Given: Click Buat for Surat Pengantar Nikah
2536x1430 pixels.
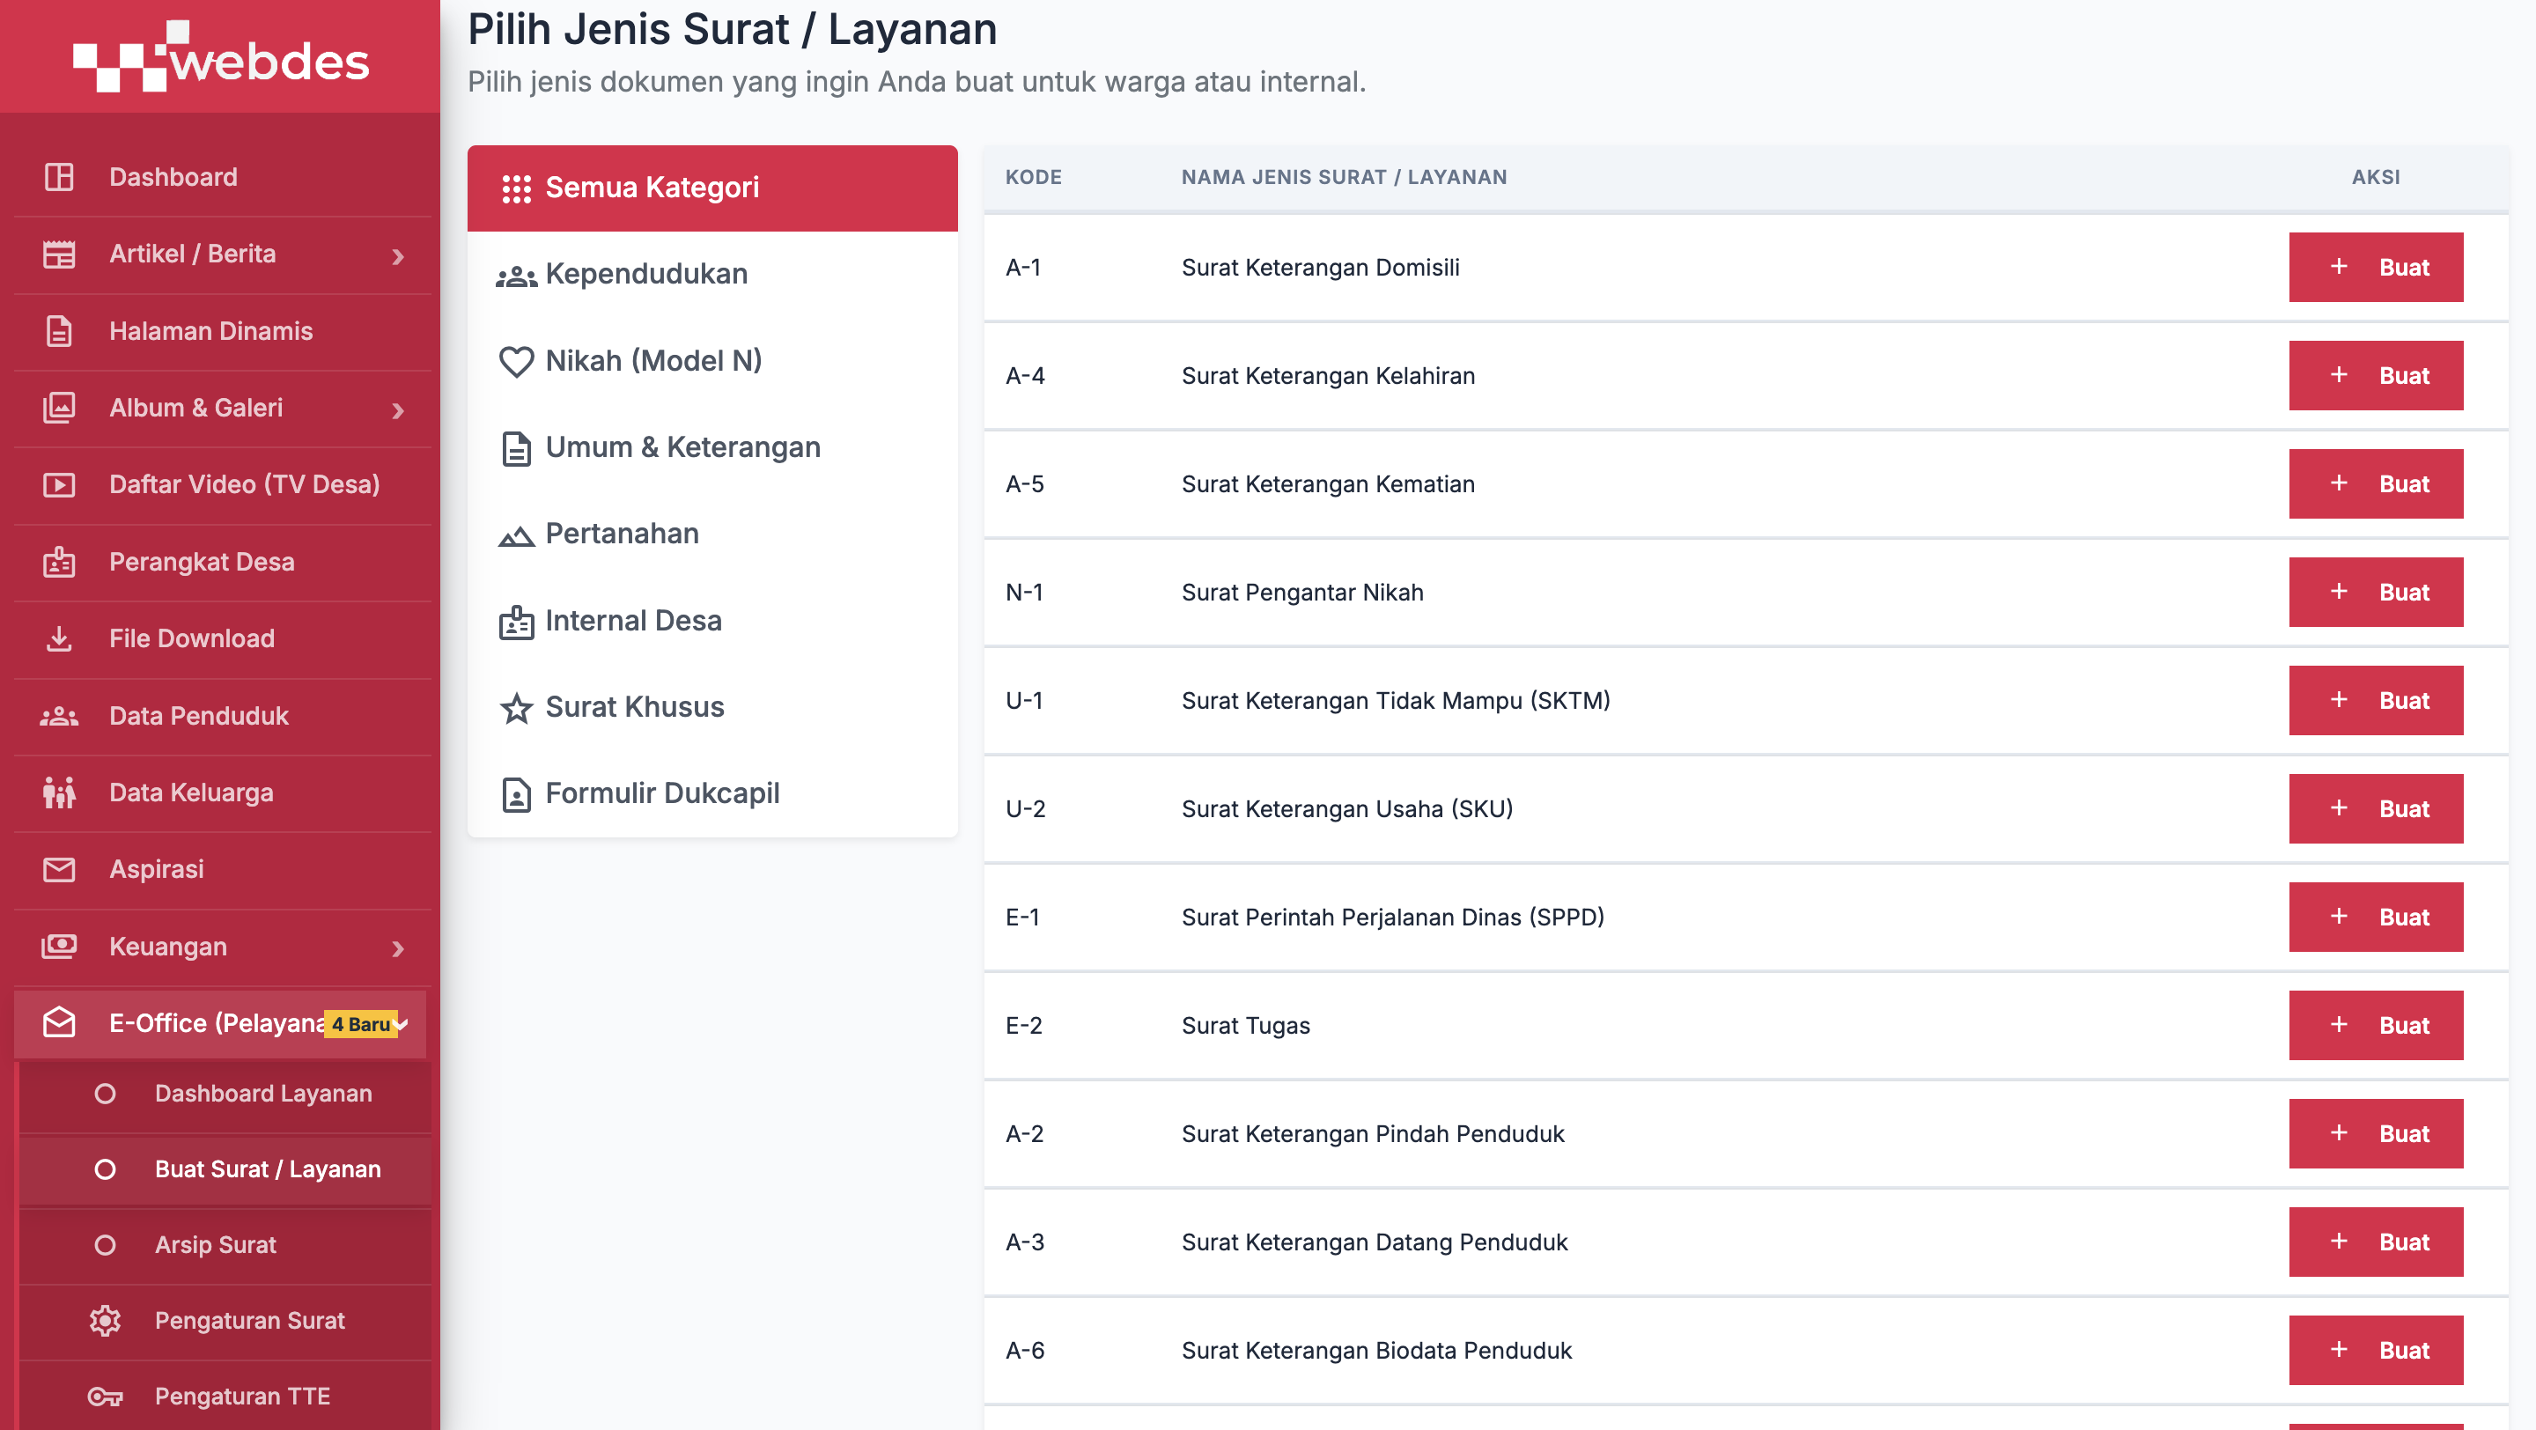Looking at the screenshot, I should pos(2376,592).
